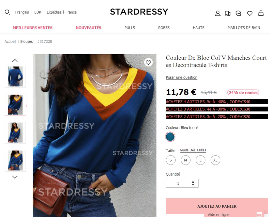
Task: Select size XL
Action: point(215,160)
